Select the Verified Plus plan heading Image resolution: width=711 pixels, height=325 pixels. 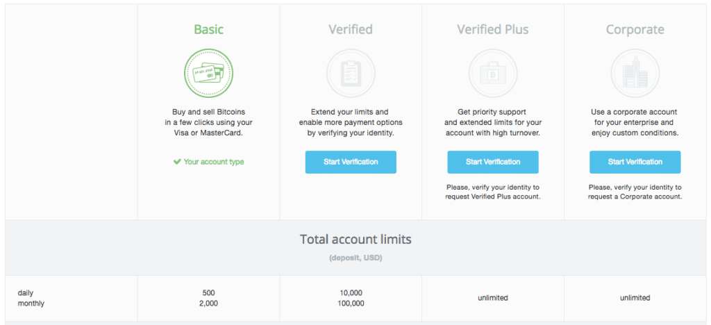click(493, 29)
